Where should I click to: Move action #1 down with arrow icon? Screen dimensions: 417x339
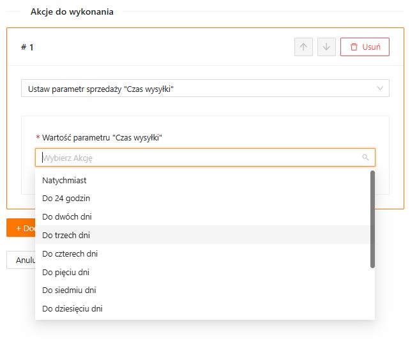click(x=326, y=47)
